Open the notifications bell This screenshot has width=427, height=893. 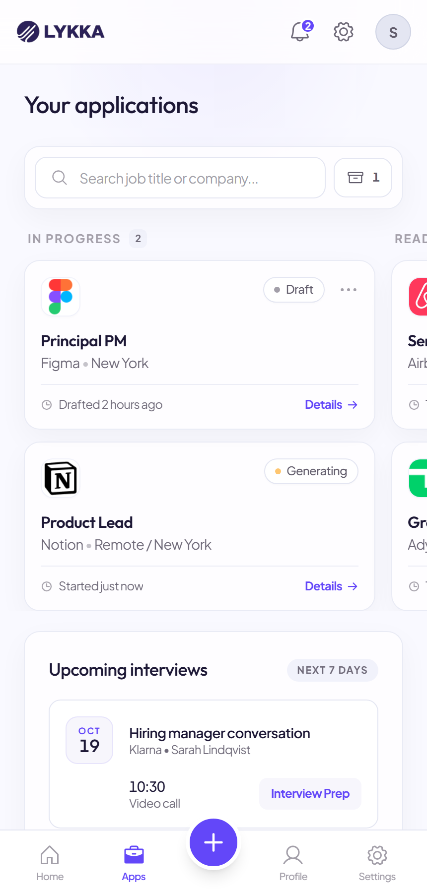[300, 32]
